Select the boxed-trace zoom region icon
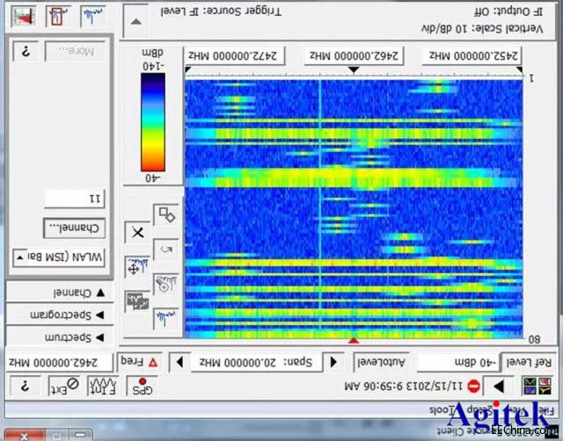The image size is (563, 441). tap(58, 16)
